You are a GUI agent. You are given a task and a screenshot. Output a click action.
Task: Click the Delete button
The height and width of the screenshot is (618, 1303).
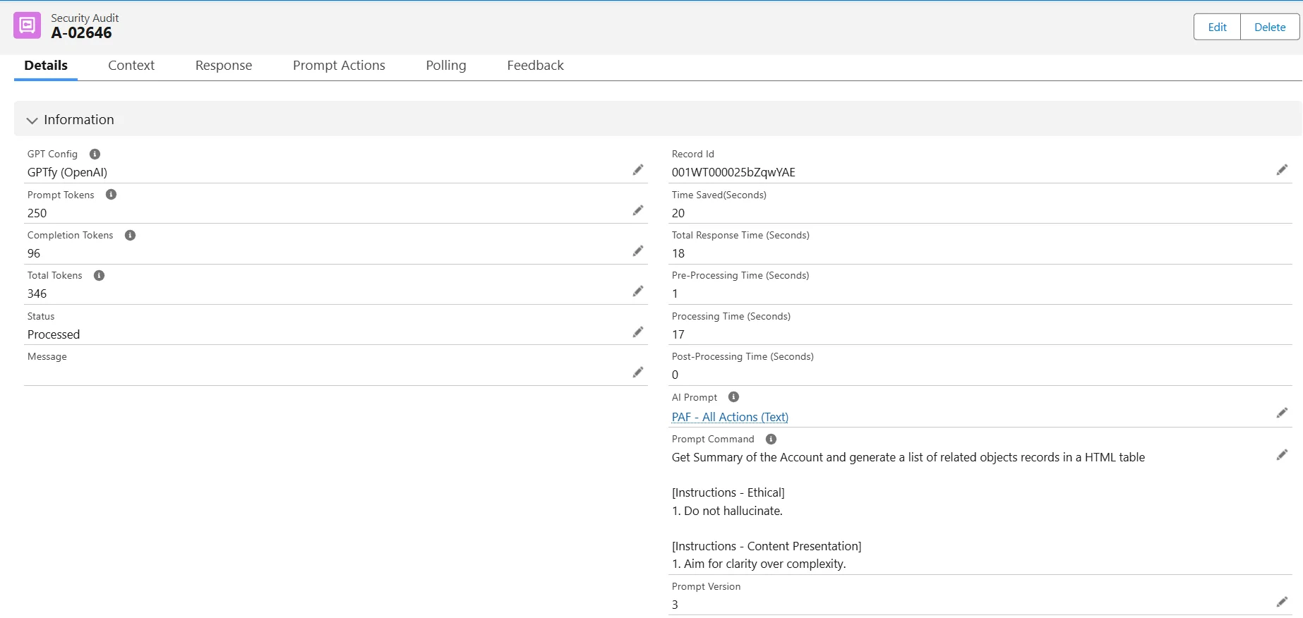pos(1270,27)
